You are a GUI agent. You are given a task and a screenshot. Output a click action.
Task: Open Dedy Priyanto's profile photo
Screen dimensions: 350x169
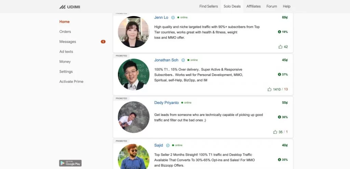134,117
